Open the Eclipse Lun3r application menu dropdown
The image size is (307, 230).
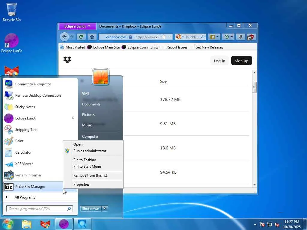[78, 26]
